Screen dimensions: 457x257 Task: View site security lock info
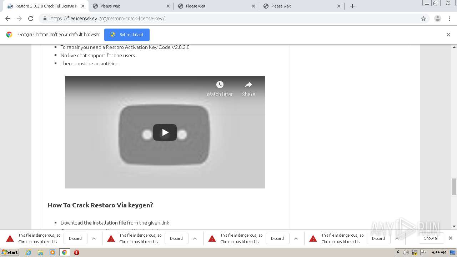pyautogui.click(x=45, y=19)
